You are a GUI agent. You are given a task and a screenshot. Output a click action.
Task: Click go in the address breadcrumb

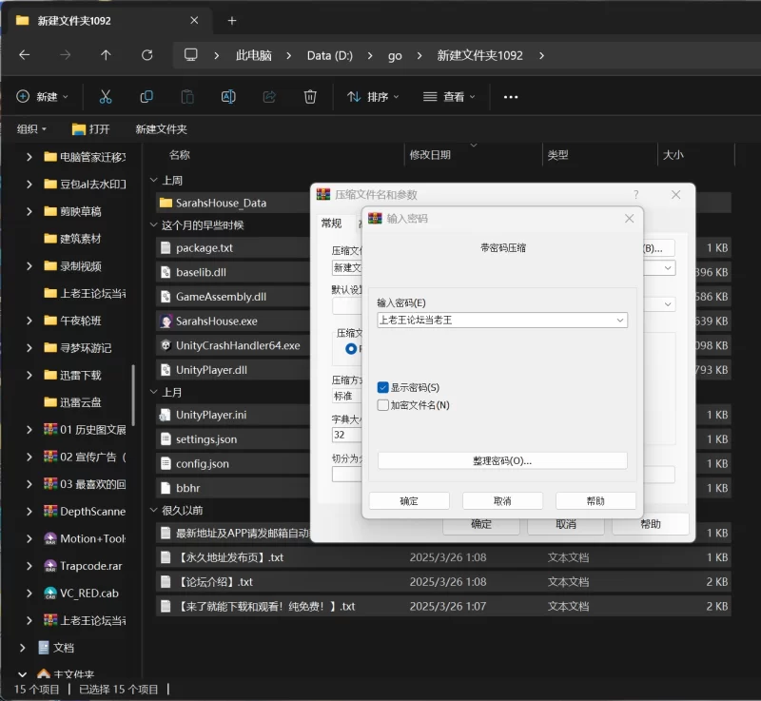click(x=395, y=56)
